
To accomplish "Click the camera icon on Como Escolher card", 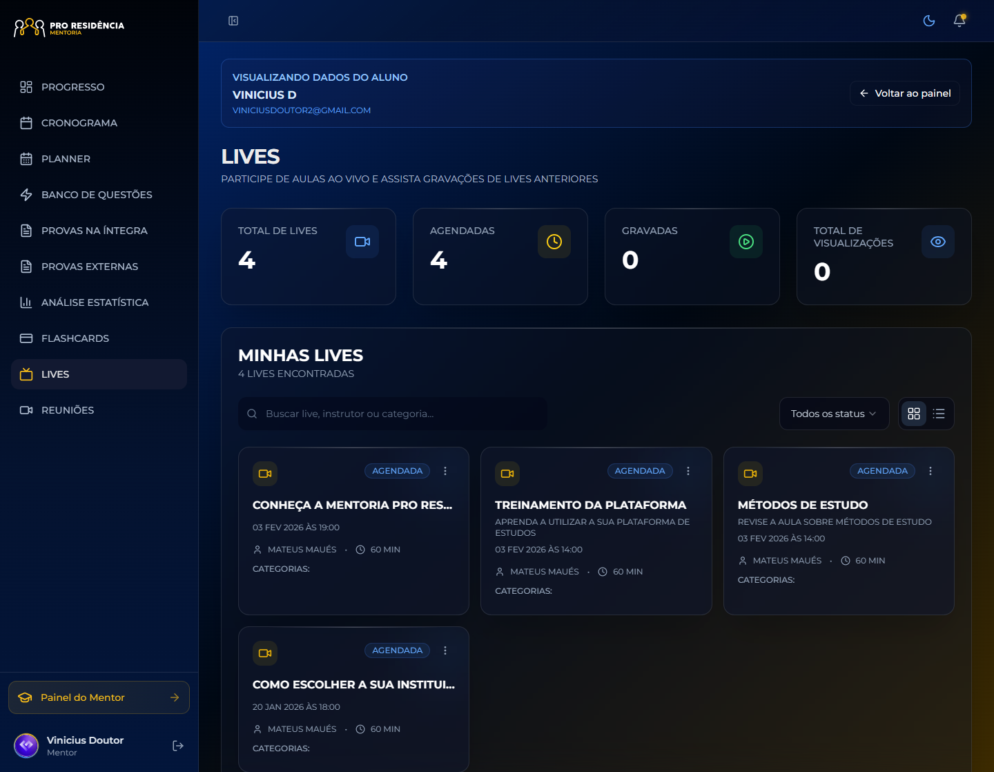I will coord(265,653).
